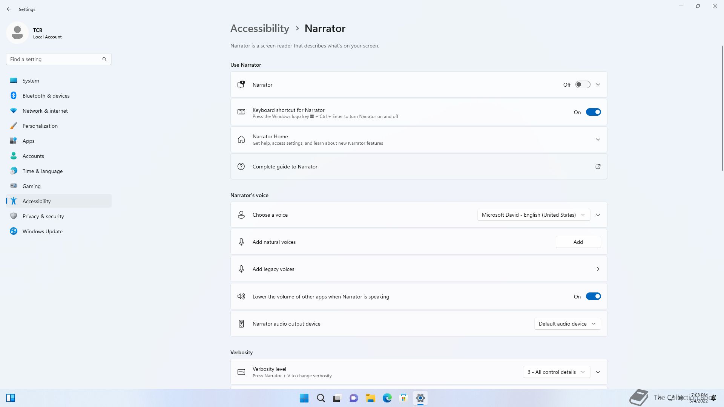Expand the Verbosity level row chevron

[598, 372]
